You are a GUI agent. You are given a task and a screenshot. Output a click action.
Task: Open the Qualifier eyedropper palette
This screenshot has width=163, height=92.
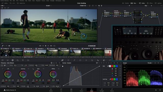74,60
